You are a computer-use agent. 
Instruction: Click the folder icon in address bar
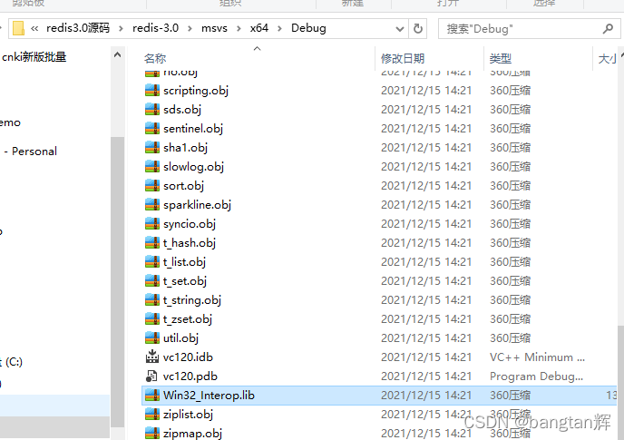[18, 29]
